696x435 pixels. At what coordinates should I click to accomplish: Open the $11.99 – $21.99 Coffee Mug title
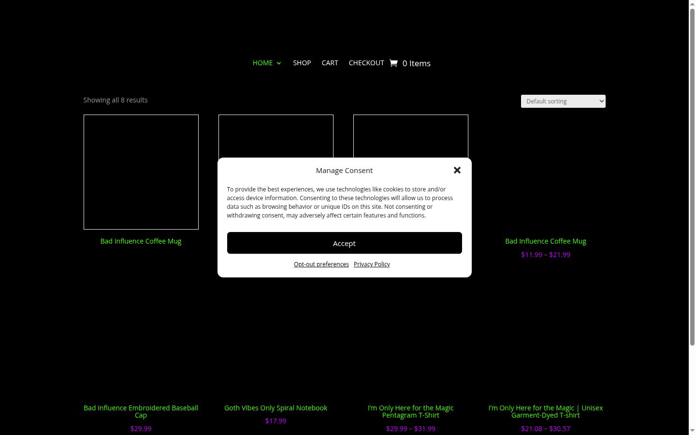click(545, 241)
